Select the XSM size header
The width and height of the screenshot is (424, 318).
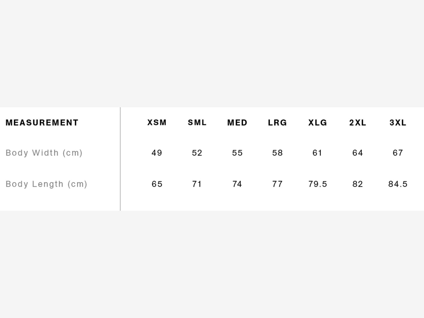pos(157,123)
